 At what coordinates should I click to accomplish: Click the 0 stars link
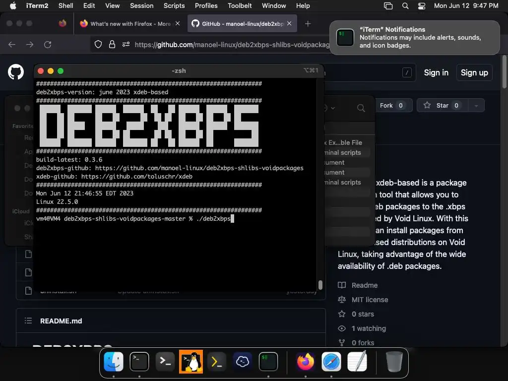pyautogui.click(x=363, y=314)
